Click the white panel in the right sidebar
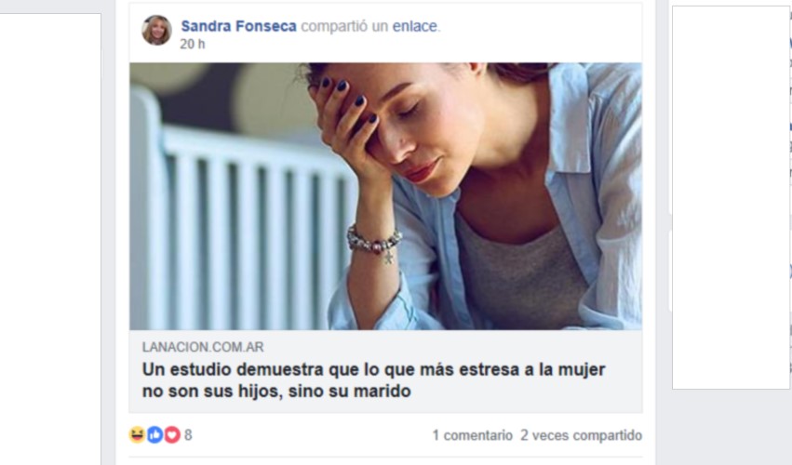This screenshot has height=465, width=792. [731, 197]
